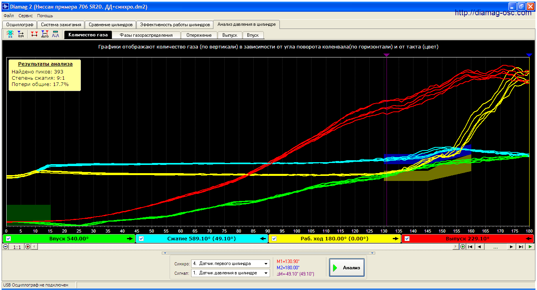Open the Выпуск sub-tab
The image size is (537, 290).
point(230,35)
